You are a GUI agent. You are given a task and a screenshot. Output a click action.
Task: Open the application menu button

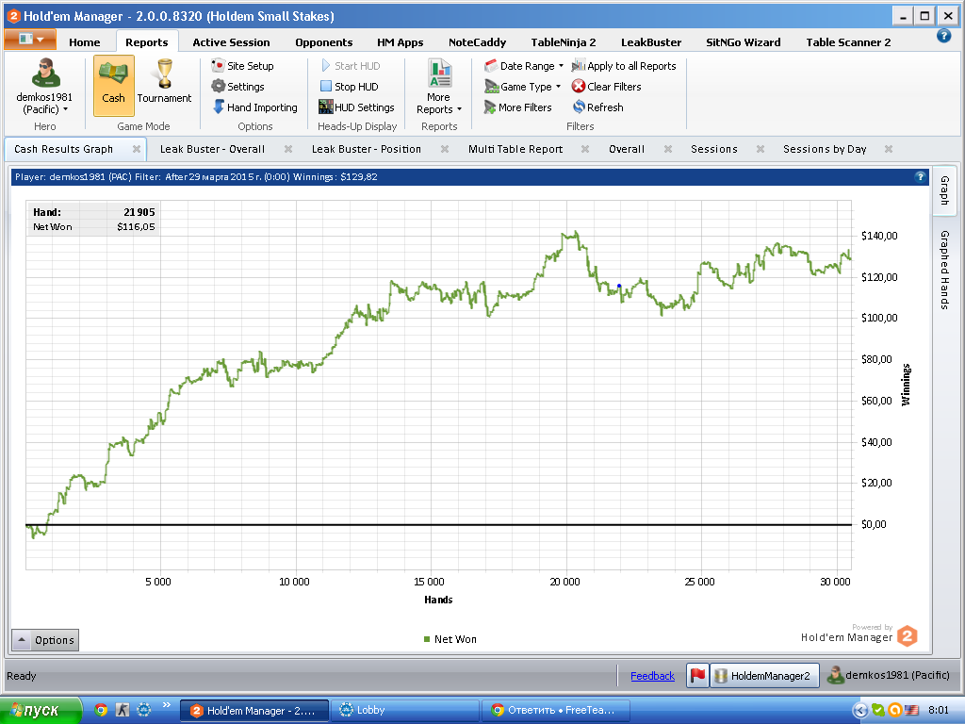30,40
